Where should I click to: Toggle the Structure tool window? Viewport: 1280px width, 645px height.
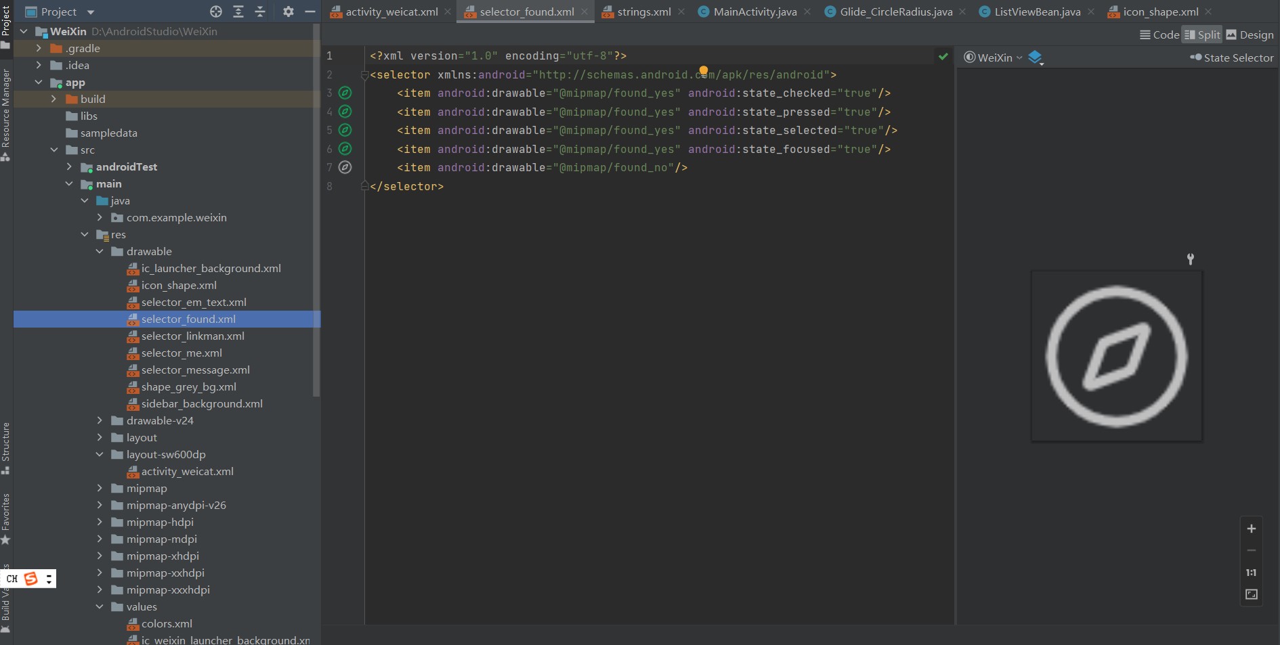[6, 448]
